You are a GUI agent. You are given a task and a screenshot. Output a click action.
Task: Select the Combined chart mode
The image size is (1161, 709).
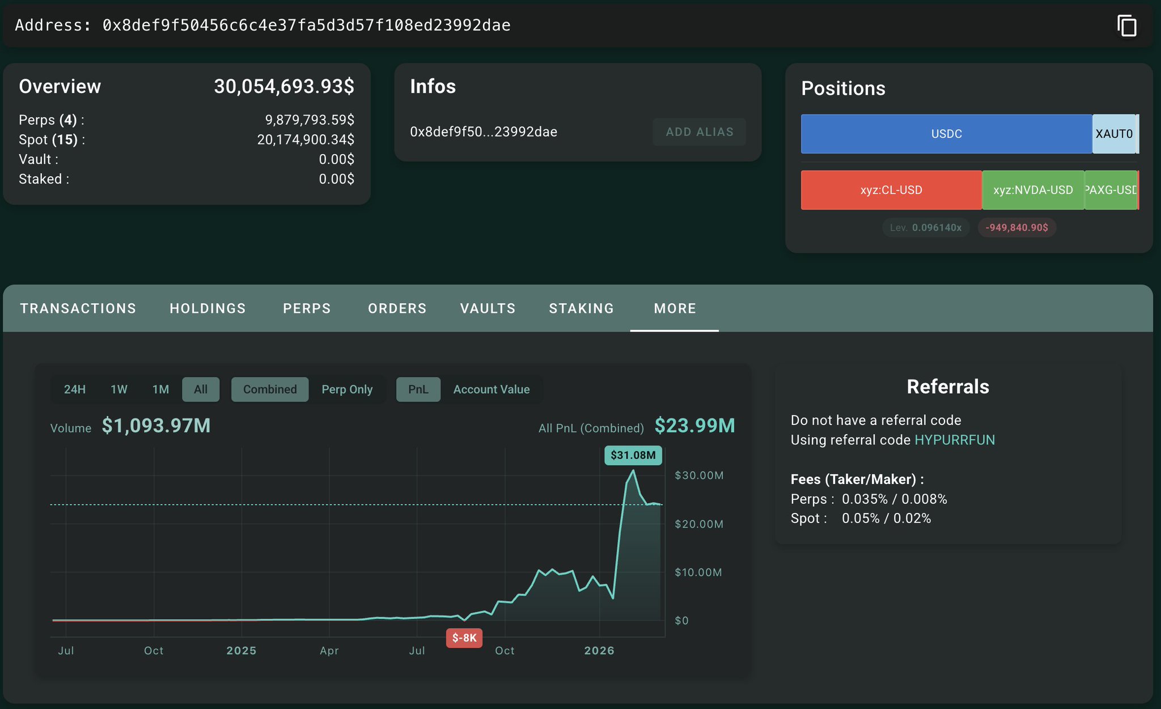coord(270,389)
